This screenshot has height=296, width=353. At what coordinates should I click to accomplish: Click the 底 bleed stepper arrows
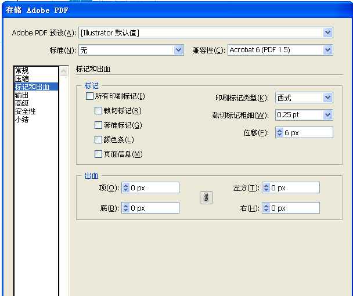tap(125, 208)
